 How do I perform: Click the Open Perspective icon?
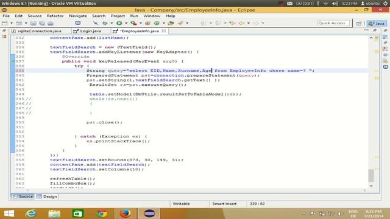[x=359, y=23]
